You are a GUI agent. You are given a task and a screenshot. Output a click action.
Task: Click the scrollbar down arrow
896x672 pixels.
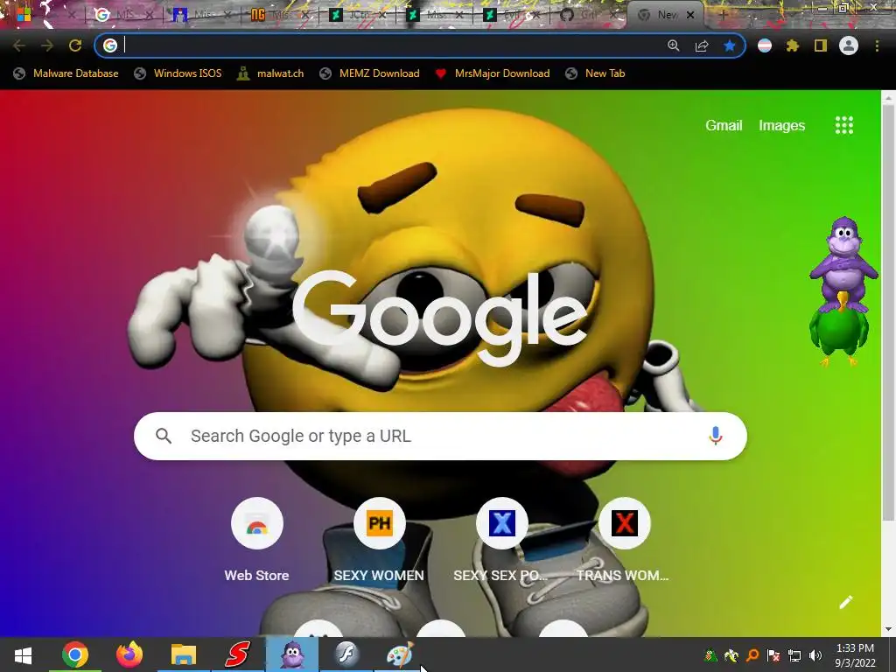[888, 629]
